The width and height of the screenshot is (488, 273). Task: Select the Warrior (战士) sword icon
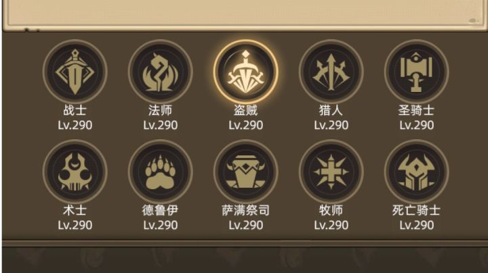75,72
